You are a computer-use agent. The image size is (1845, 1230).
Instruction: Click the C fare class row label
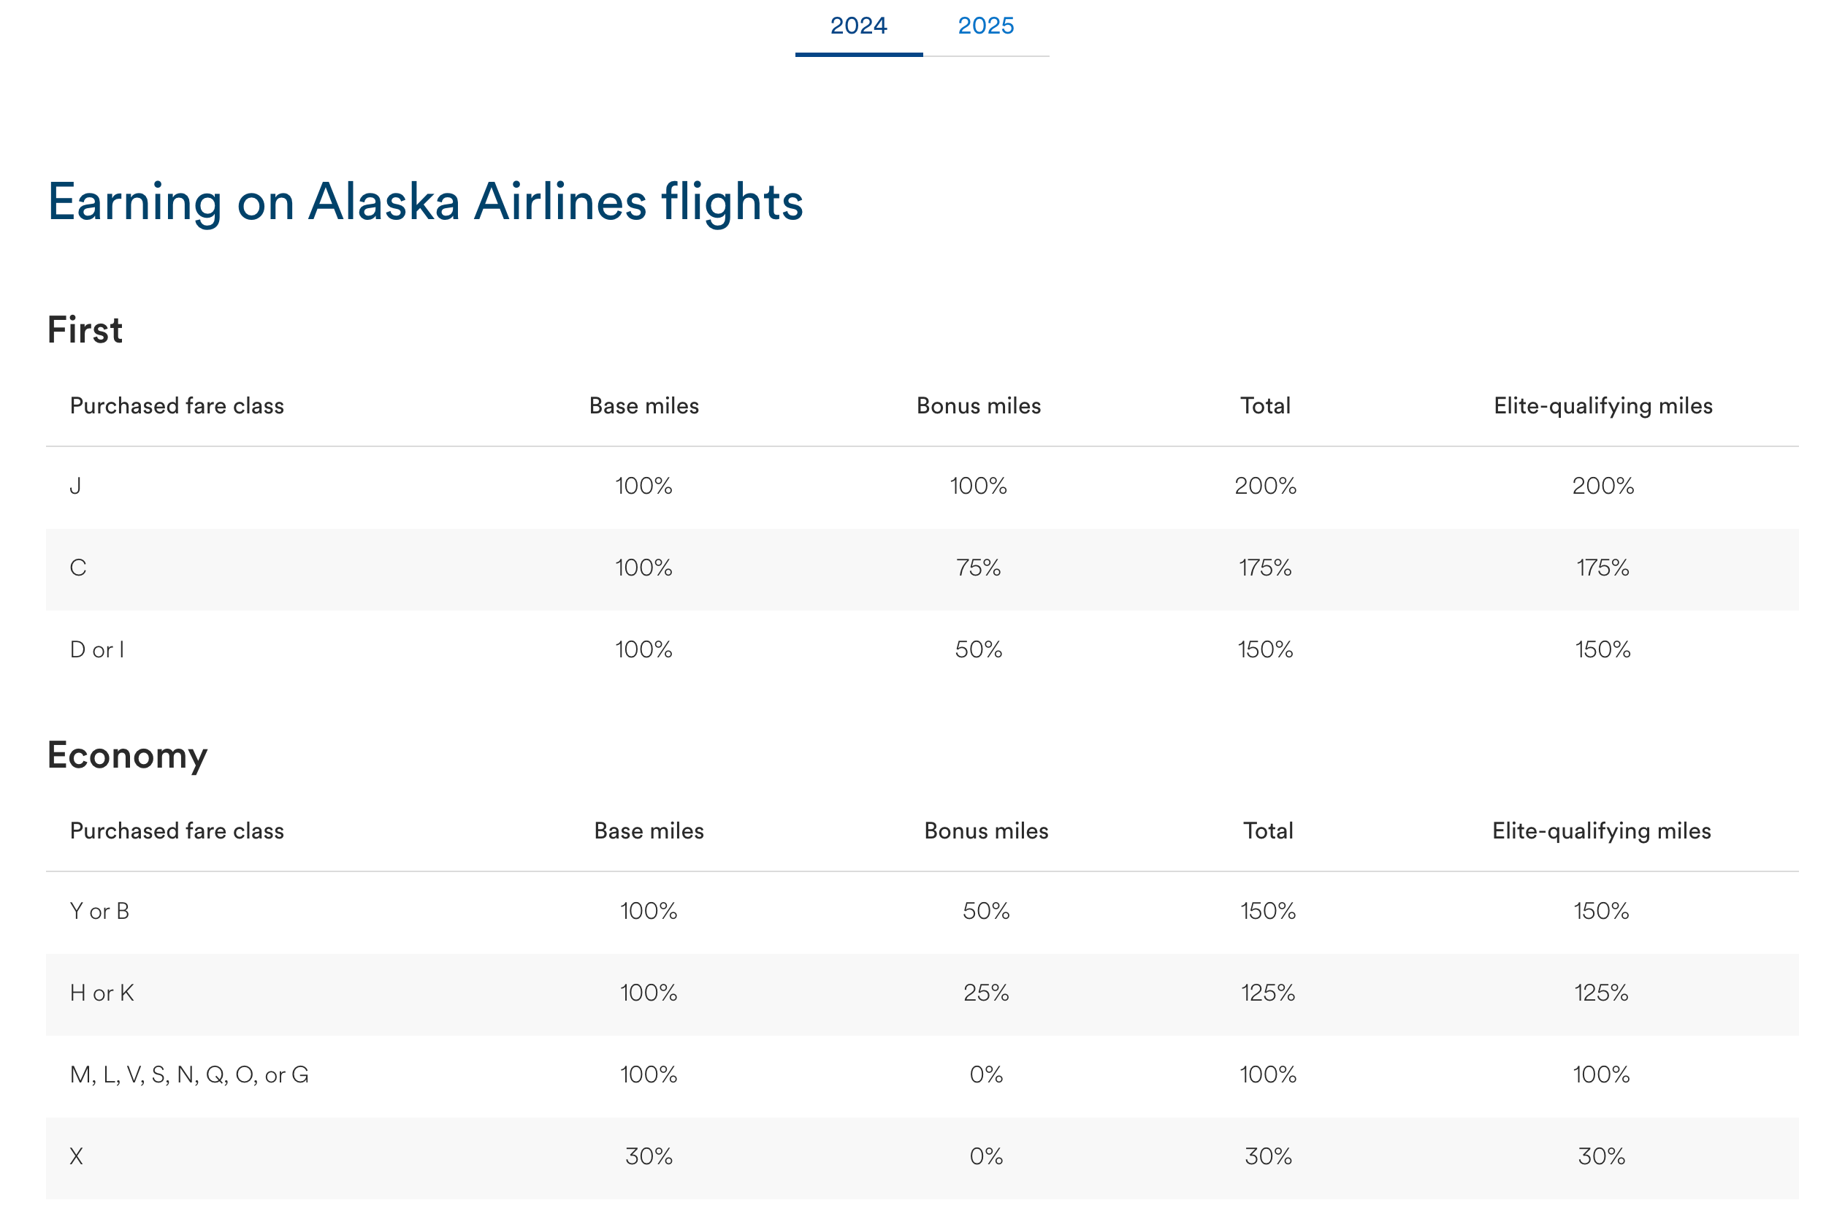click(x=77, y=568)
